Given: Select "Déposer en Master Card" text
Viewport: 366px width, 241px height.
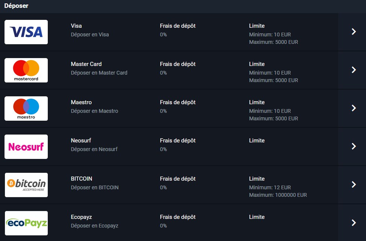Looking at the screenshot, I should (x=99, y=73).
